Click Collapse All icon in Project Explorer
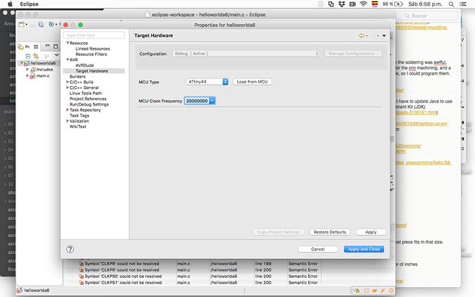The width and height of the screenshot is (475, 297). point(28,56)
